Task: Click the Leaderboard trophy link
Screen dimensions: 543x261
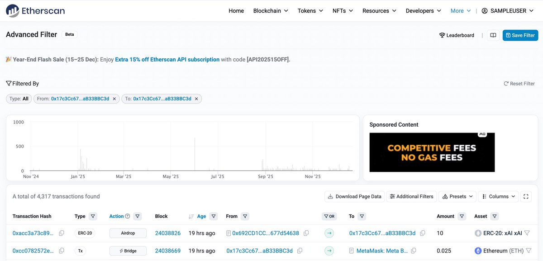Action: 457,35
